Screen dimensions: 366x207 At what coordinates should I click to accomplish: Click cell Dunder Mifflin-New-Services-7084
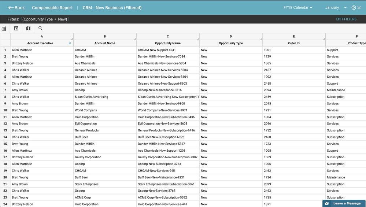coord(168,56)
